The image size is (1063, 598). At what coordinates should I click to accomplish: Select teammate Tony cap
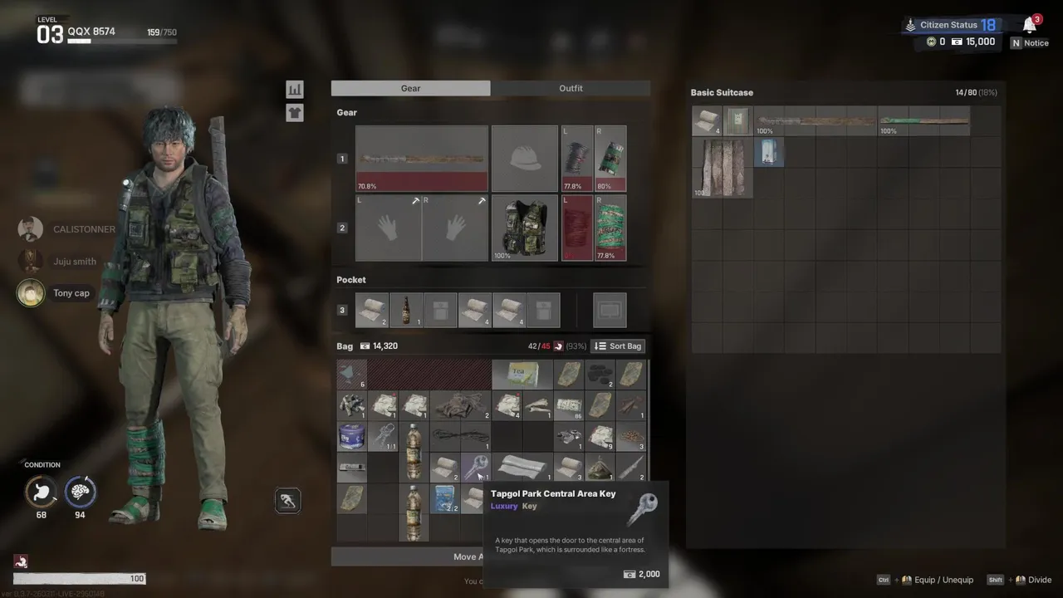coord(54,292)
